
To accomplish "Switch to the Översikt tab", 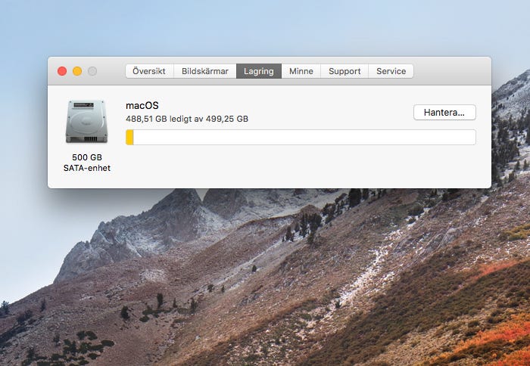I will (x=149, y=71).
